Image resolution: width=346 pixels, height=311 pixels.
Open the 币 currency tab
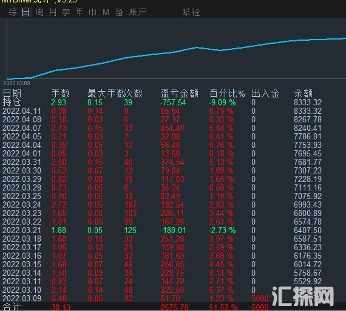click(93, 12)
